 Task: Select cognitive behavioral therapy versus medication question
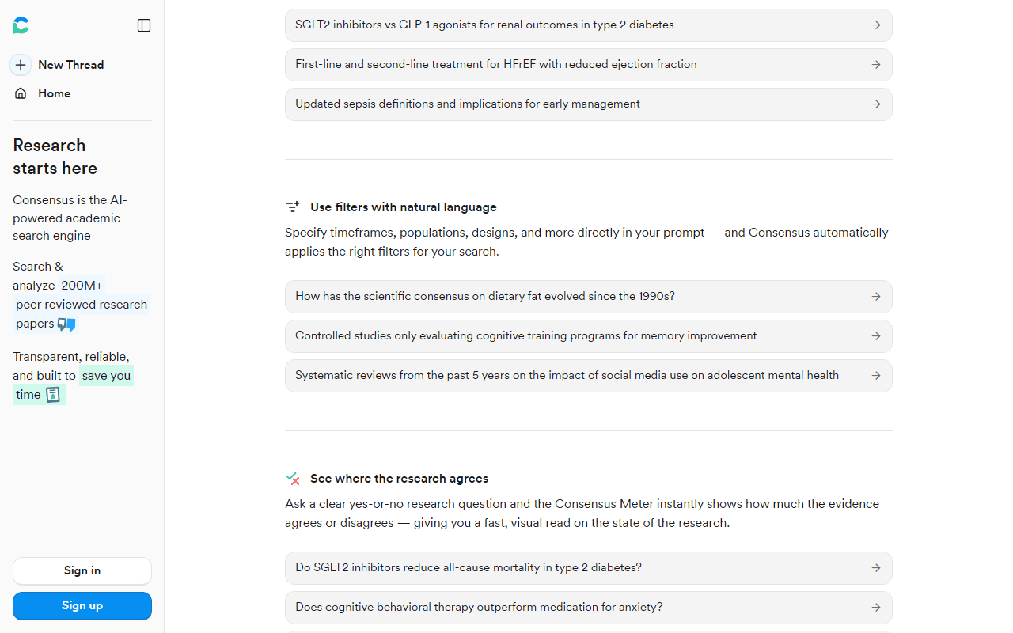(589, 607)
